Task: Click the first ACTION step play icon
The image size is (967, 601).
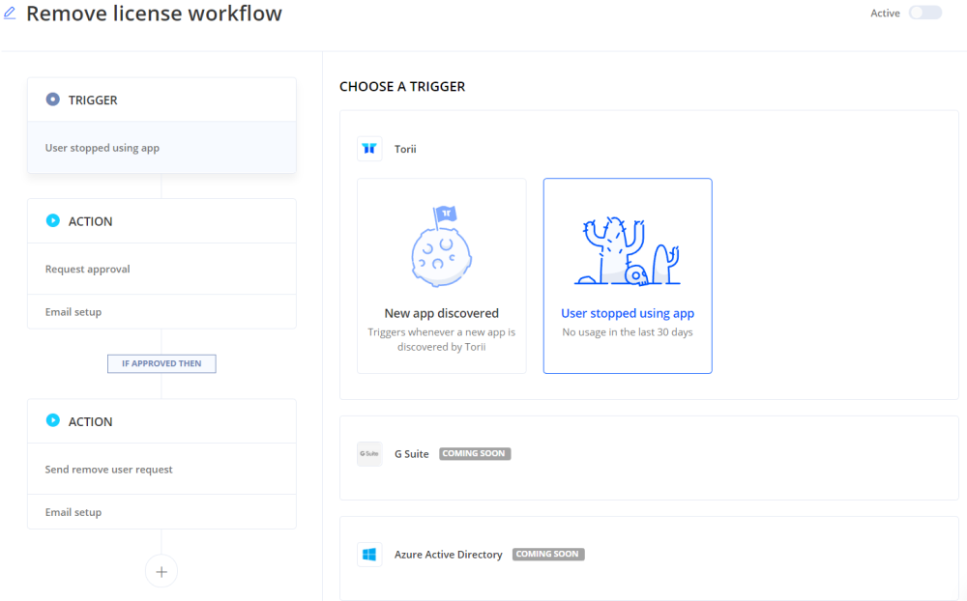Action: 53,221
